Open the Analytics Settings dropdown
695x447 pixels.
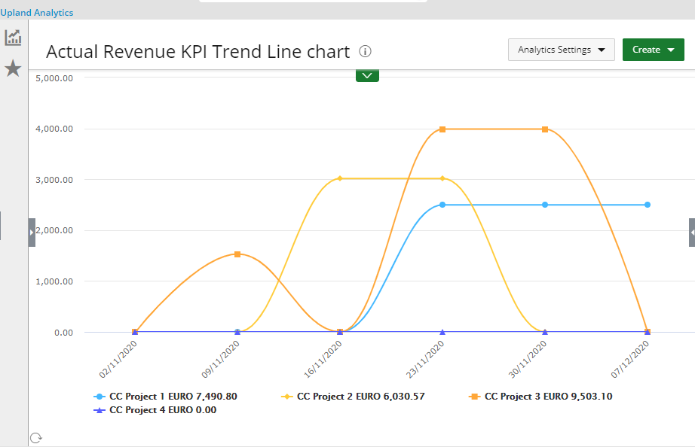coord(561,50)
